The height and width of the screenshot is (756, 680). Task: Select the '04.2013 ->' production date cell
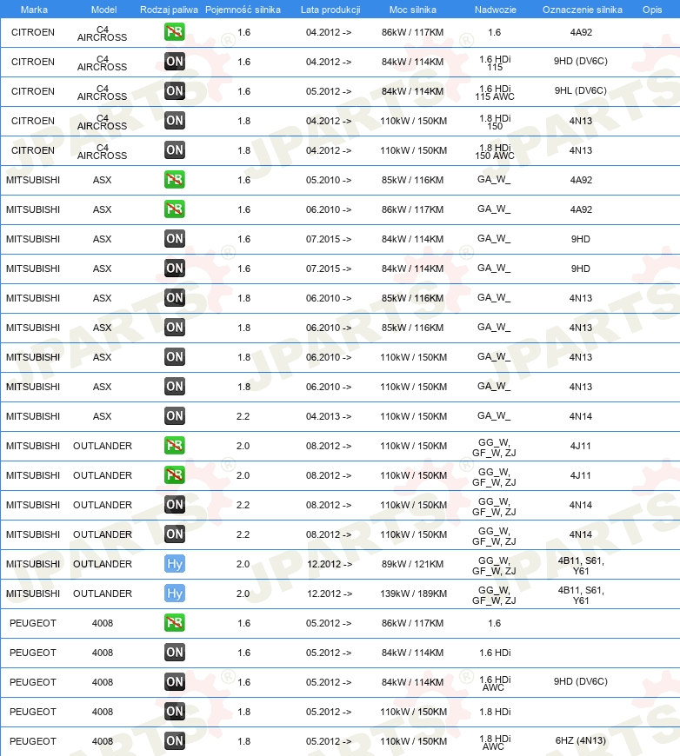(329, 416)
